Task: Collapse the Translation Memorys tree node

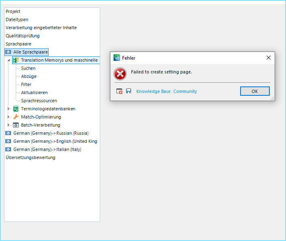Action: pyautogui.click(x=9, y=60)
